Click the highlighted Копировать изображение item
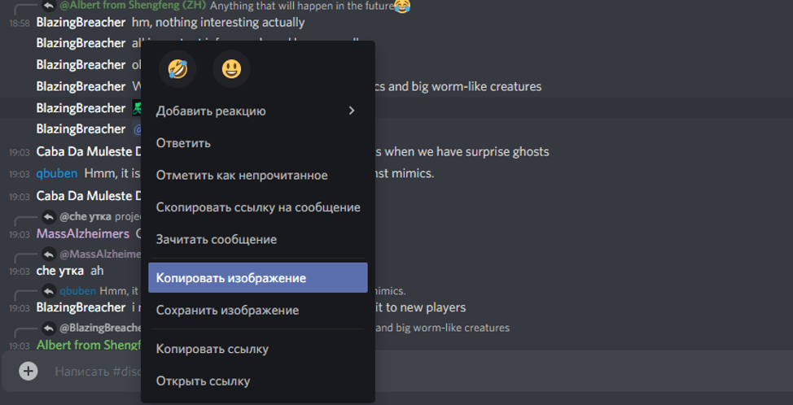The height and width of the screenshot is (405, 793). click(x=258, y=278)
